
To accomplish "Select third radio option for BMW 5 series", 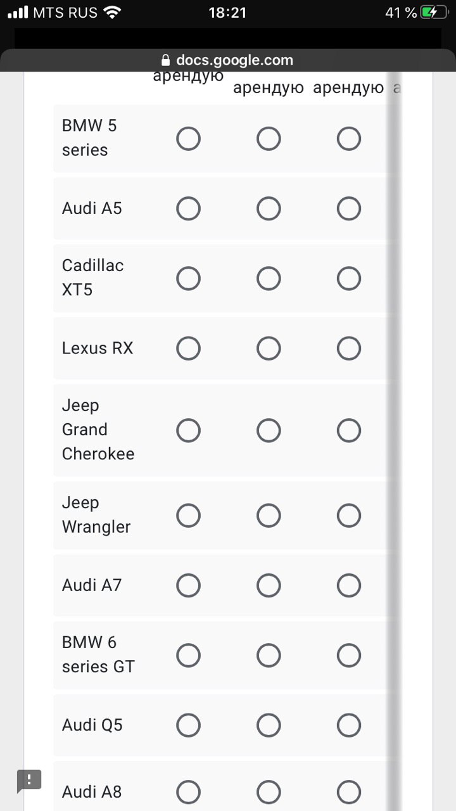I will click(x=349, y=138).
